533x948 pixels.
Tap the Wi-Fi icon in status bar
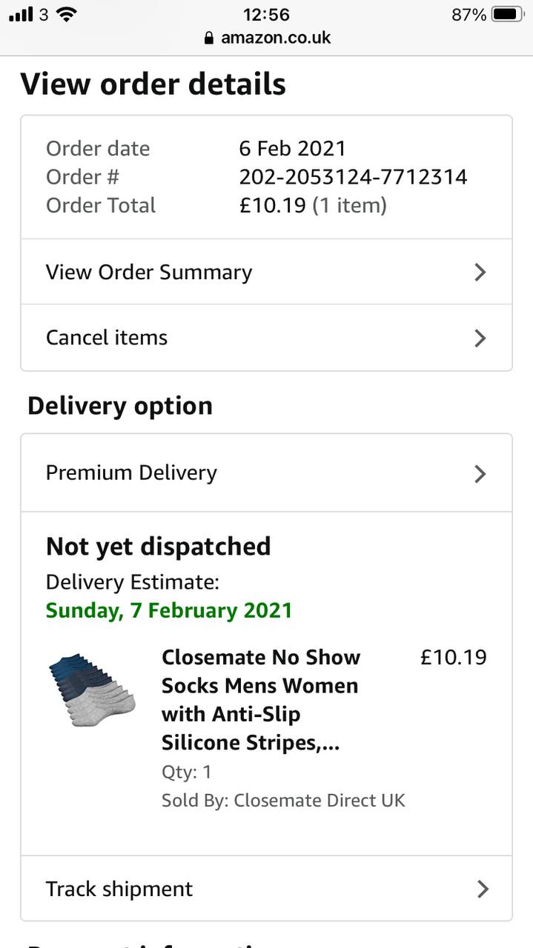(67, 14)
